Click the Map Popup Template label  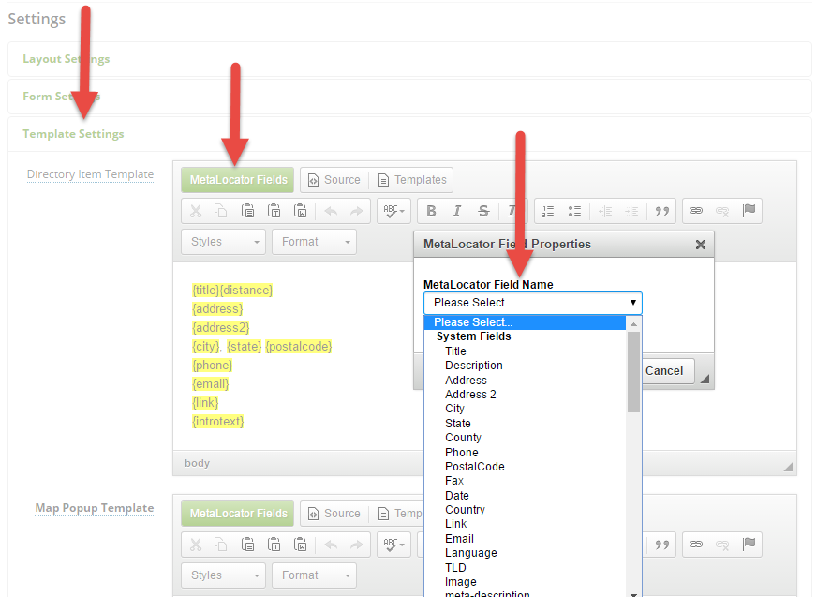(95, 508)
